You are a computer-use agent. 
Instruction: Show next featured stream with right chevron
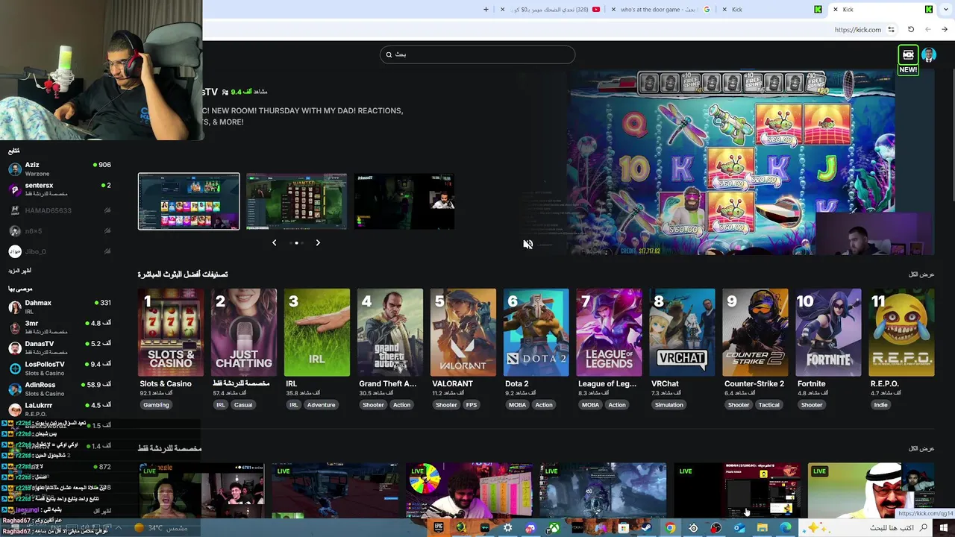click(x=318, y=242)
